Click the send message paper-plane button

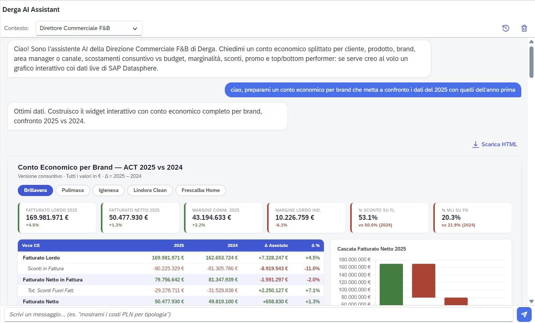[524, 314]
